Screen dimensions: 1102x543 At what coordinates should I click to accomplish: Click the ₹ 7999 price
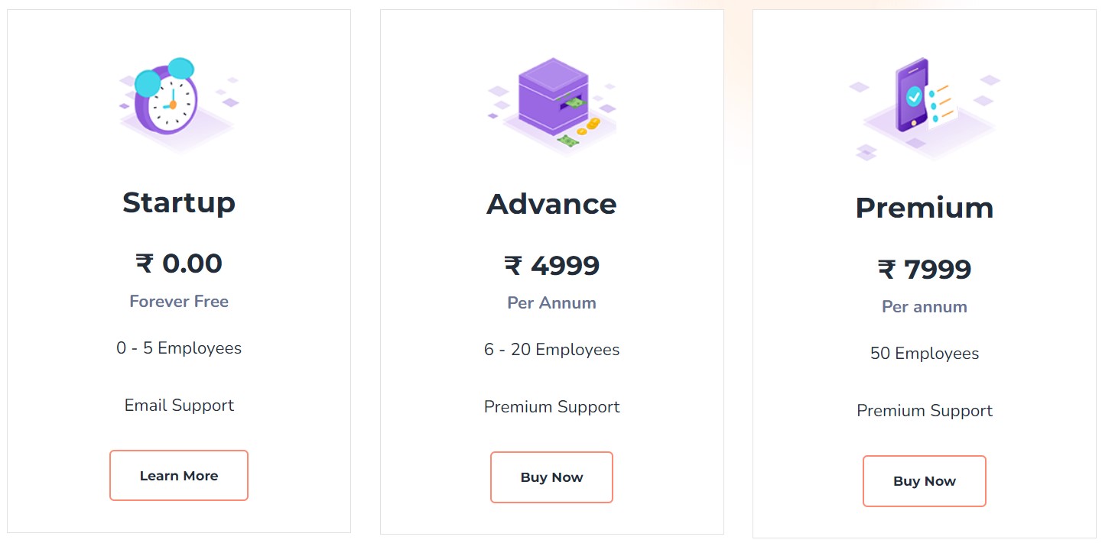point(924,270)
